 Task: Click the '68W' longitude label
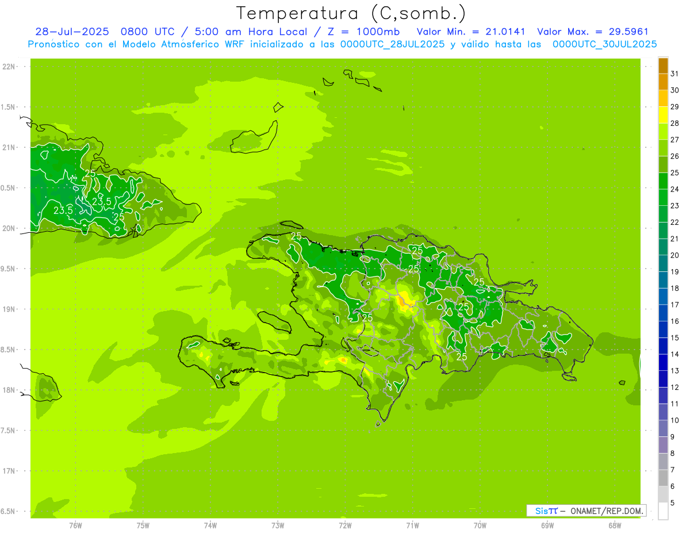pyautogui.click(x=615, y=526)
